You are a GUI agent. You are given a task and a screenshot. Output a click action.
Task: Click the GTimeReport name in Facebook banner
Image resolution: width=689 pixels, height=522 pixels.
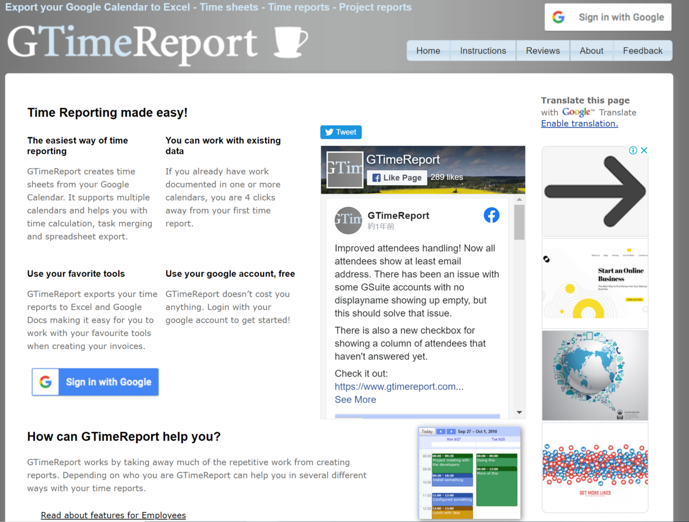pos(403,160)
